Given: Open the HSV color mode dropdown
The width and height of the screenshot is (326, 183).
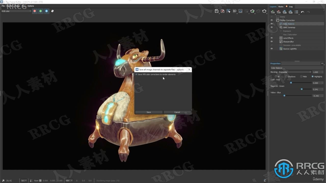Looking at the screenshot, I should 69,180.
